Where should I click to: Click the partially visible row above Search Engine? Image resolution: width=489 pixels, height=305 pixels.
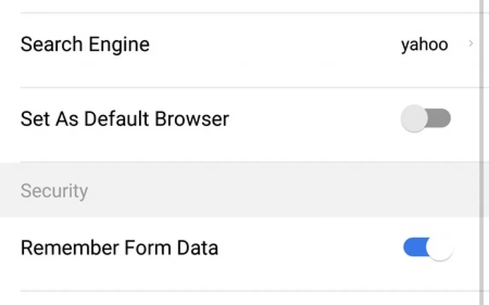[x=239, y=5]
